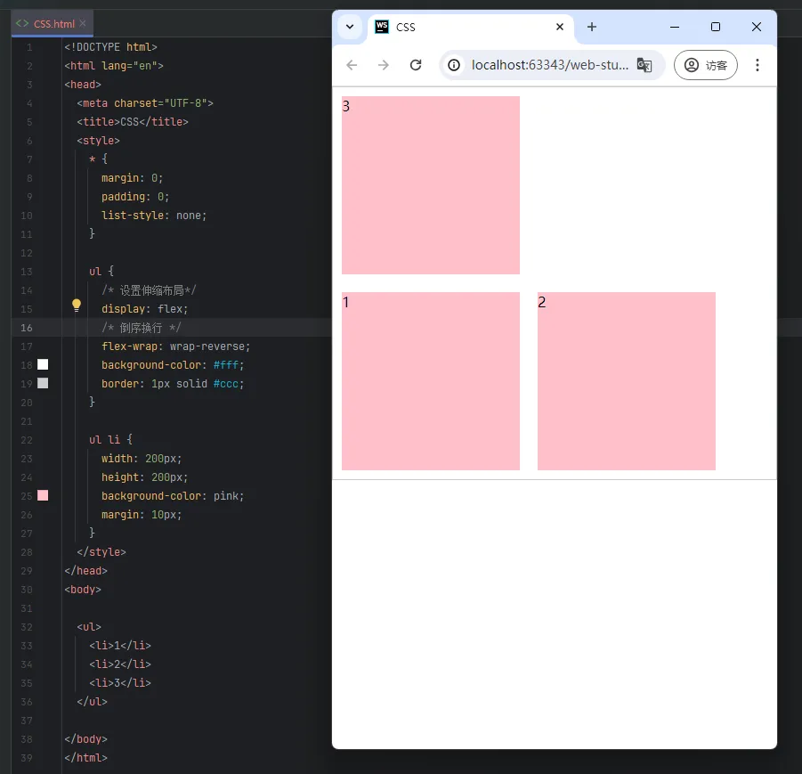Go back using browser back arrow
The height and width of the screenshot is (774, 802).
click(352, 65)
